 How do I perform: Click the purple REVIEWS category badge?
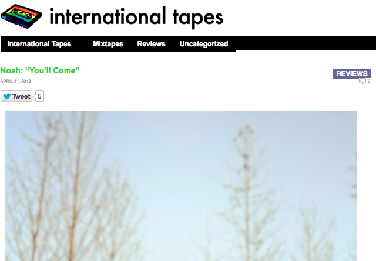[x=351, y=74]
